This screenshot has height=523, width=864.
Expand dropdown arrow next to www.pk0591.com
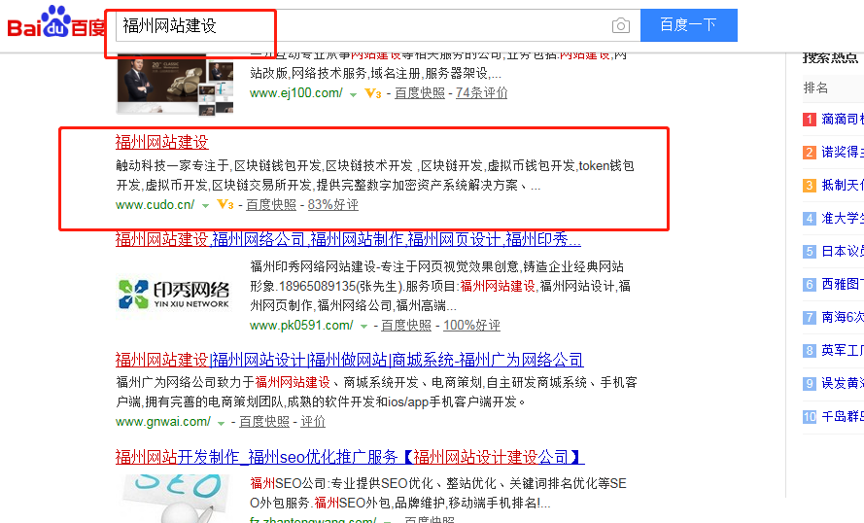[x=363, y=327]
